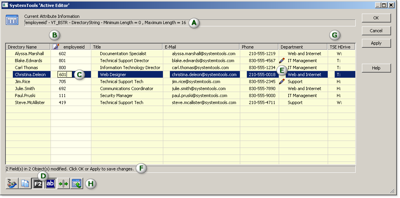The height and width of the screenshot is (198, 400).
Task: Click the status bar modified fields message
Action: pyautogui.click(x=70, y=169)
